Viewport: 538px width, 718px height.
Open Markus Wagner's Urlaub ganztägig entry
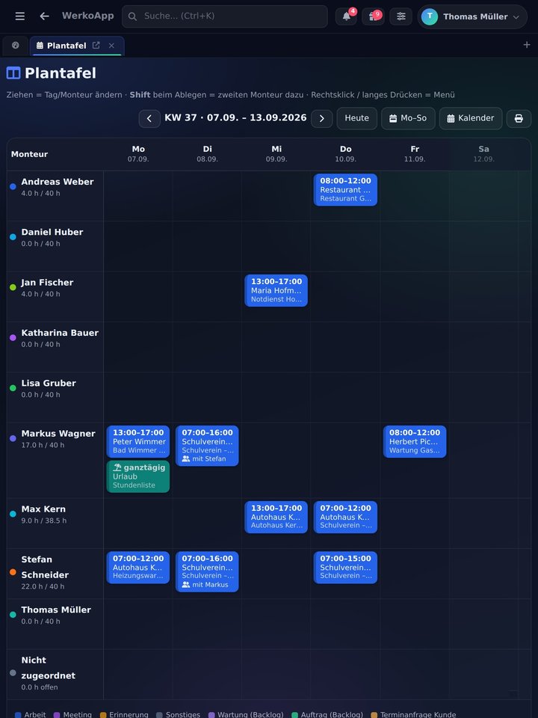click(x=138, y=476)
